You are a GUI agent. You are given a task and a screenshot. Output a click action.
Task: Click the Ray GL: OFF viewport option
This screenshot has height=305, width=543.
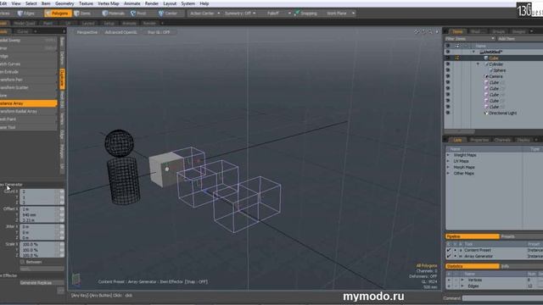coord(159,32)
